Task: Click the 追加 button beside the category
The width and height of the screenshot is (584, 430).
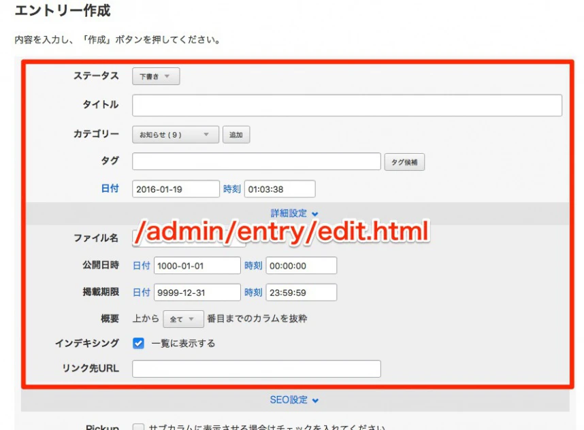Action: pos(236,135)
